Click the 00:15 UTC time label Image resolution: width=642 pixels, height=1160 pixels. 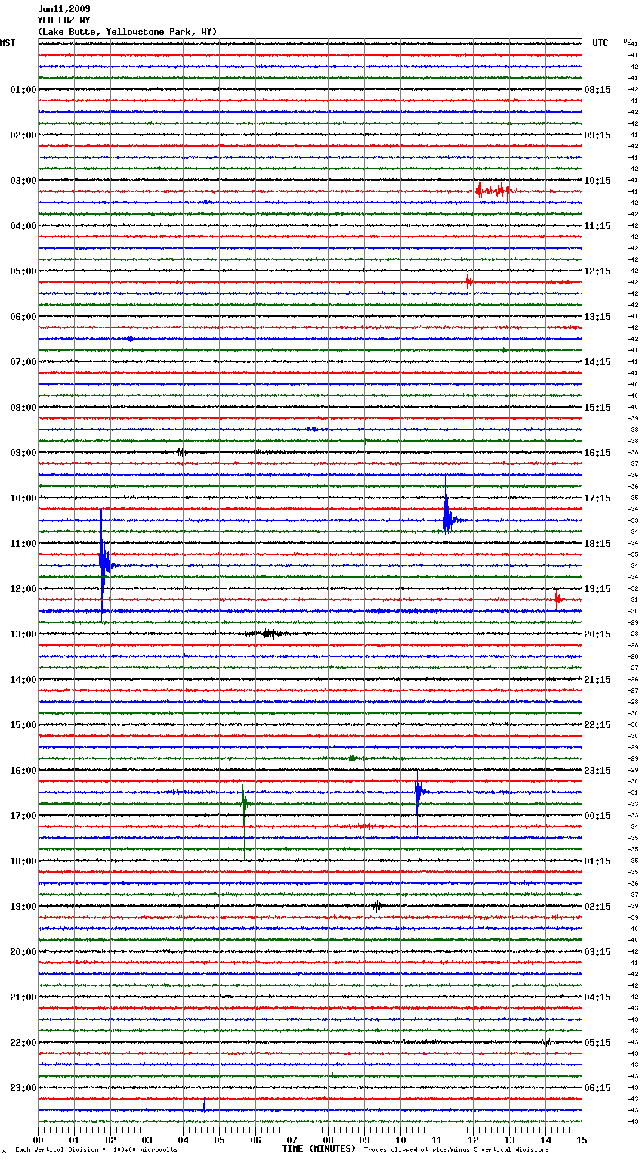[x=597, y=816]
